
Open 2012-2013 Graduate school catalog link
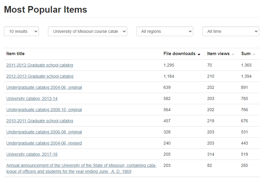[40, 76]
